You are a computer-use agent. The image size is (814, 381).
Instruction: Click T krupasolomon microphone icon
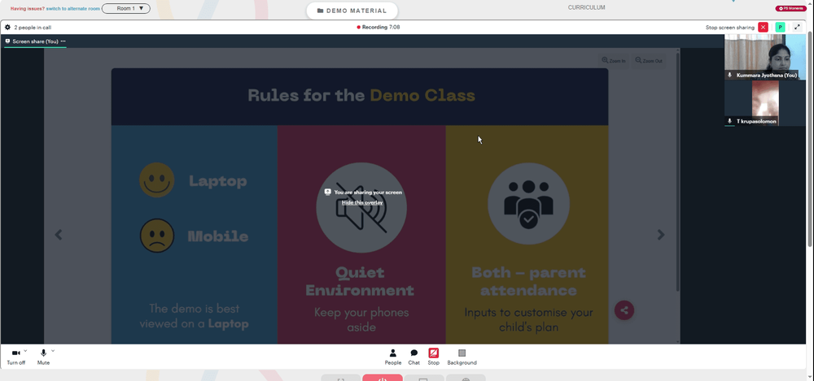730,121
